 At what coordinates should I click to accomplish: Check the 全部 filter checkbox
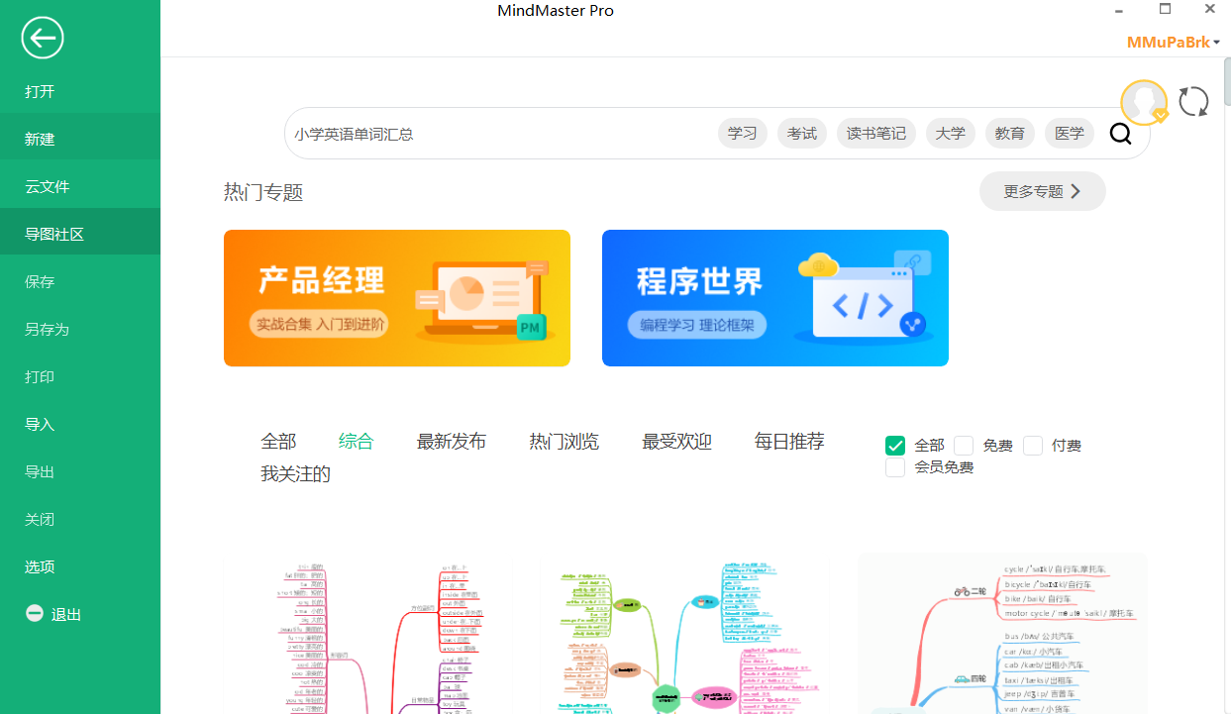(895, 446)
